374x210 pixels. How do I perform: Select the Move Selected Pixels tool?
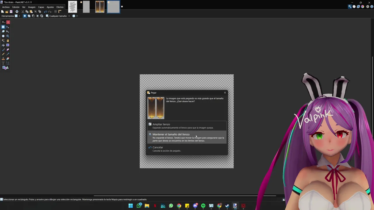(8, 27)
